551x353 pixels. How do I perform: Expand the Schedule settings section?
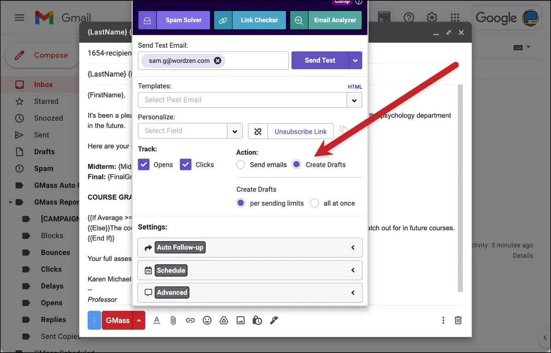(x=250, y=270)
